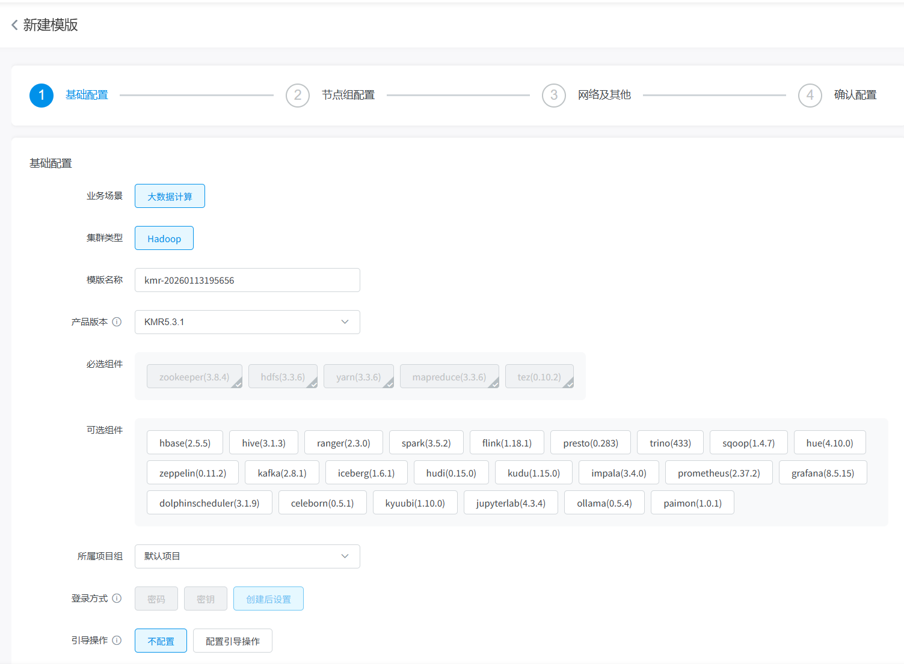
Task: Toggle the flink(1.18.1) component
Action: pos(506,443)
